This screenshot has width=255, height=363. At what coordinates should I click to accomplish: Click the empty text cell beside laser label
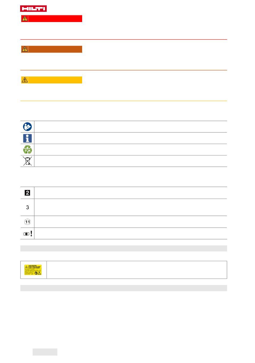click(x=137, y=270)
